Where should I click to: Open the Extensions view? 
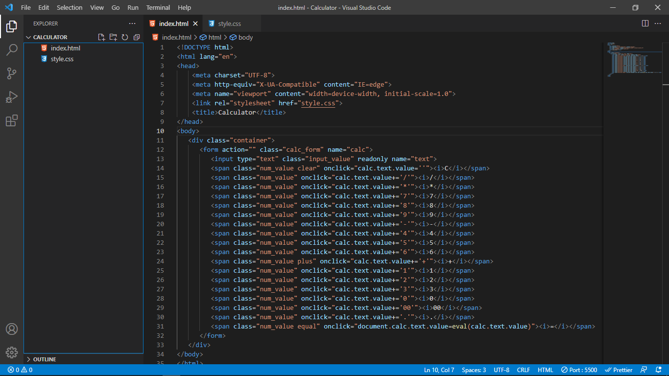click(x=12, y=120)
